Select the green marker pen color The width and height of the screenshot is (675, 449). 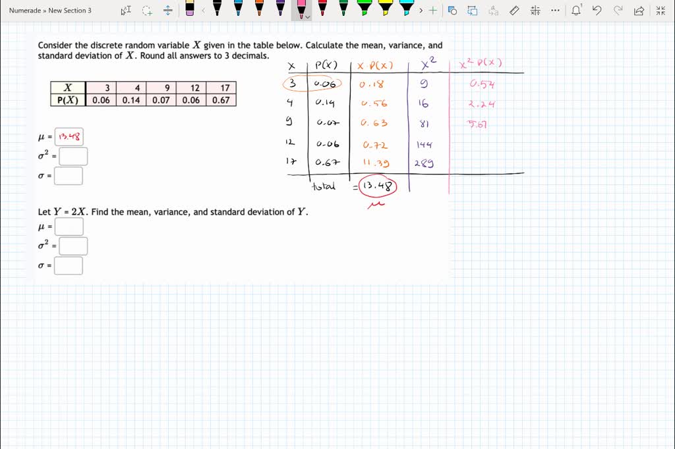(343, 11)
